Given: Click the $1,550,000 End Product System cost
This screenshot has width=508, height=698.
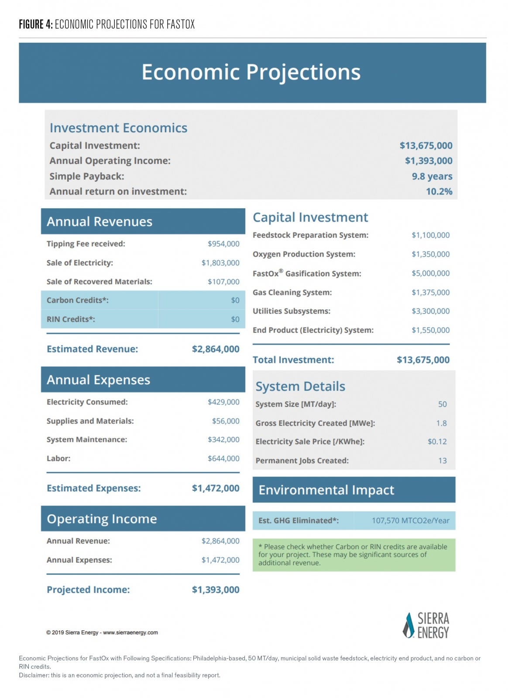Looking at the screenshot, I should click(x=431, y=330).
